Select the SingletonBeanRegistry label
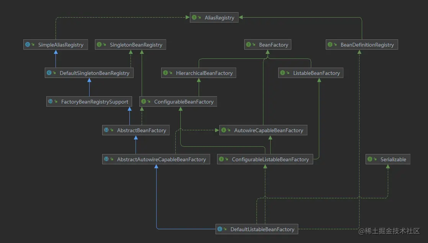The height and width of the screenshot is (243, 428). click(x=136, y=45)
